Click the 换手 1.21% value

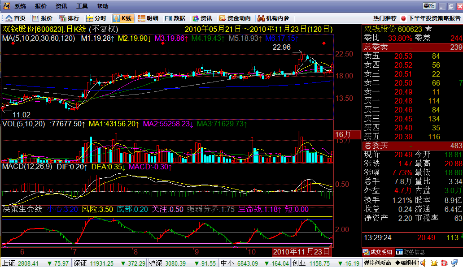[x=402, y=200]
